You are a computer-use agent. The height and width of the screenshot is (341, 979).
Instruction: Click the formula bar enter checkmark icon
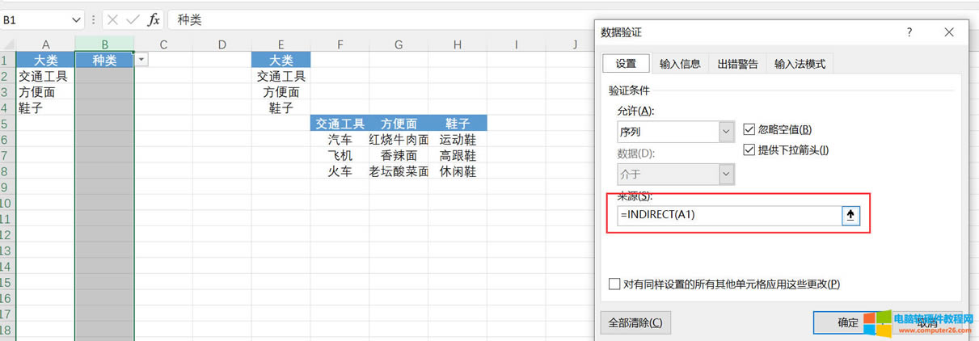[133, 19]
